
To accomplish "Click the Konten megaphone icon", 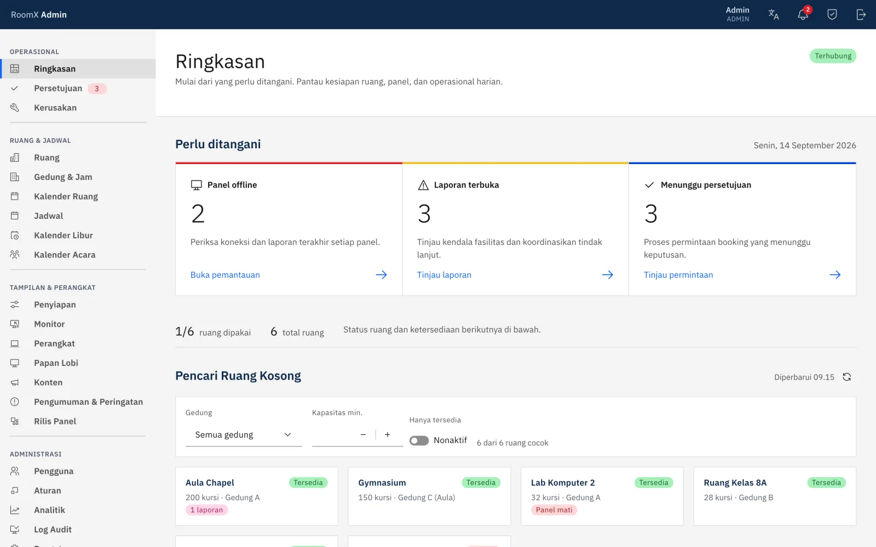I will [15, 383].
